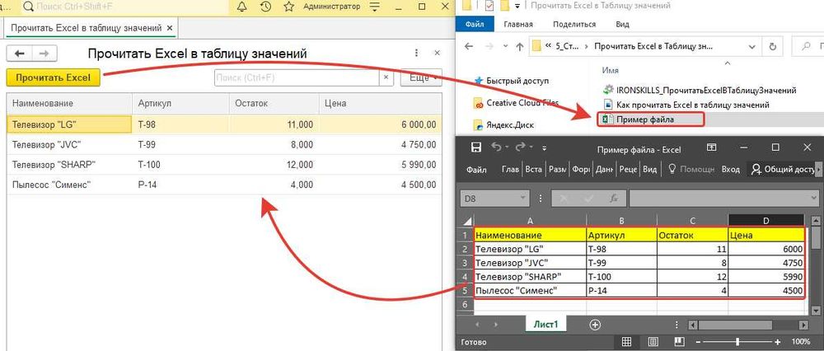This screenshot has width=824, height=351.
Task: Click Excel select-all corner triangle
Action: click(466, 220)
